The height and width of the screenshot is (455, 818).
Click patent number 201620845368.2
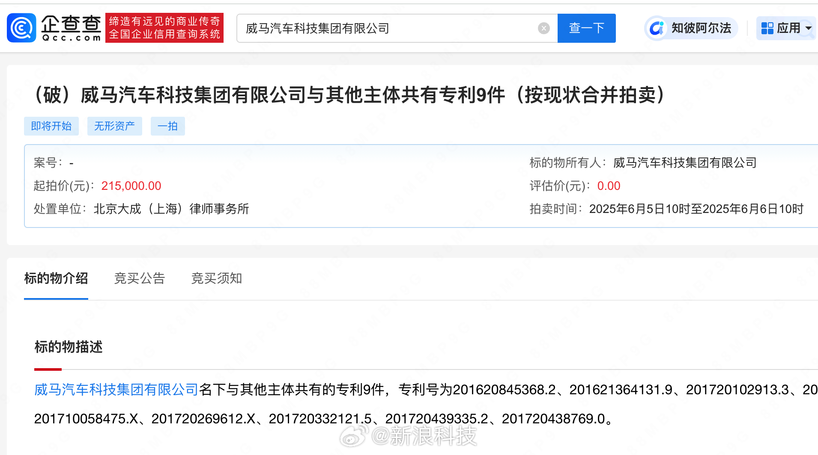(x=504, y=390)
